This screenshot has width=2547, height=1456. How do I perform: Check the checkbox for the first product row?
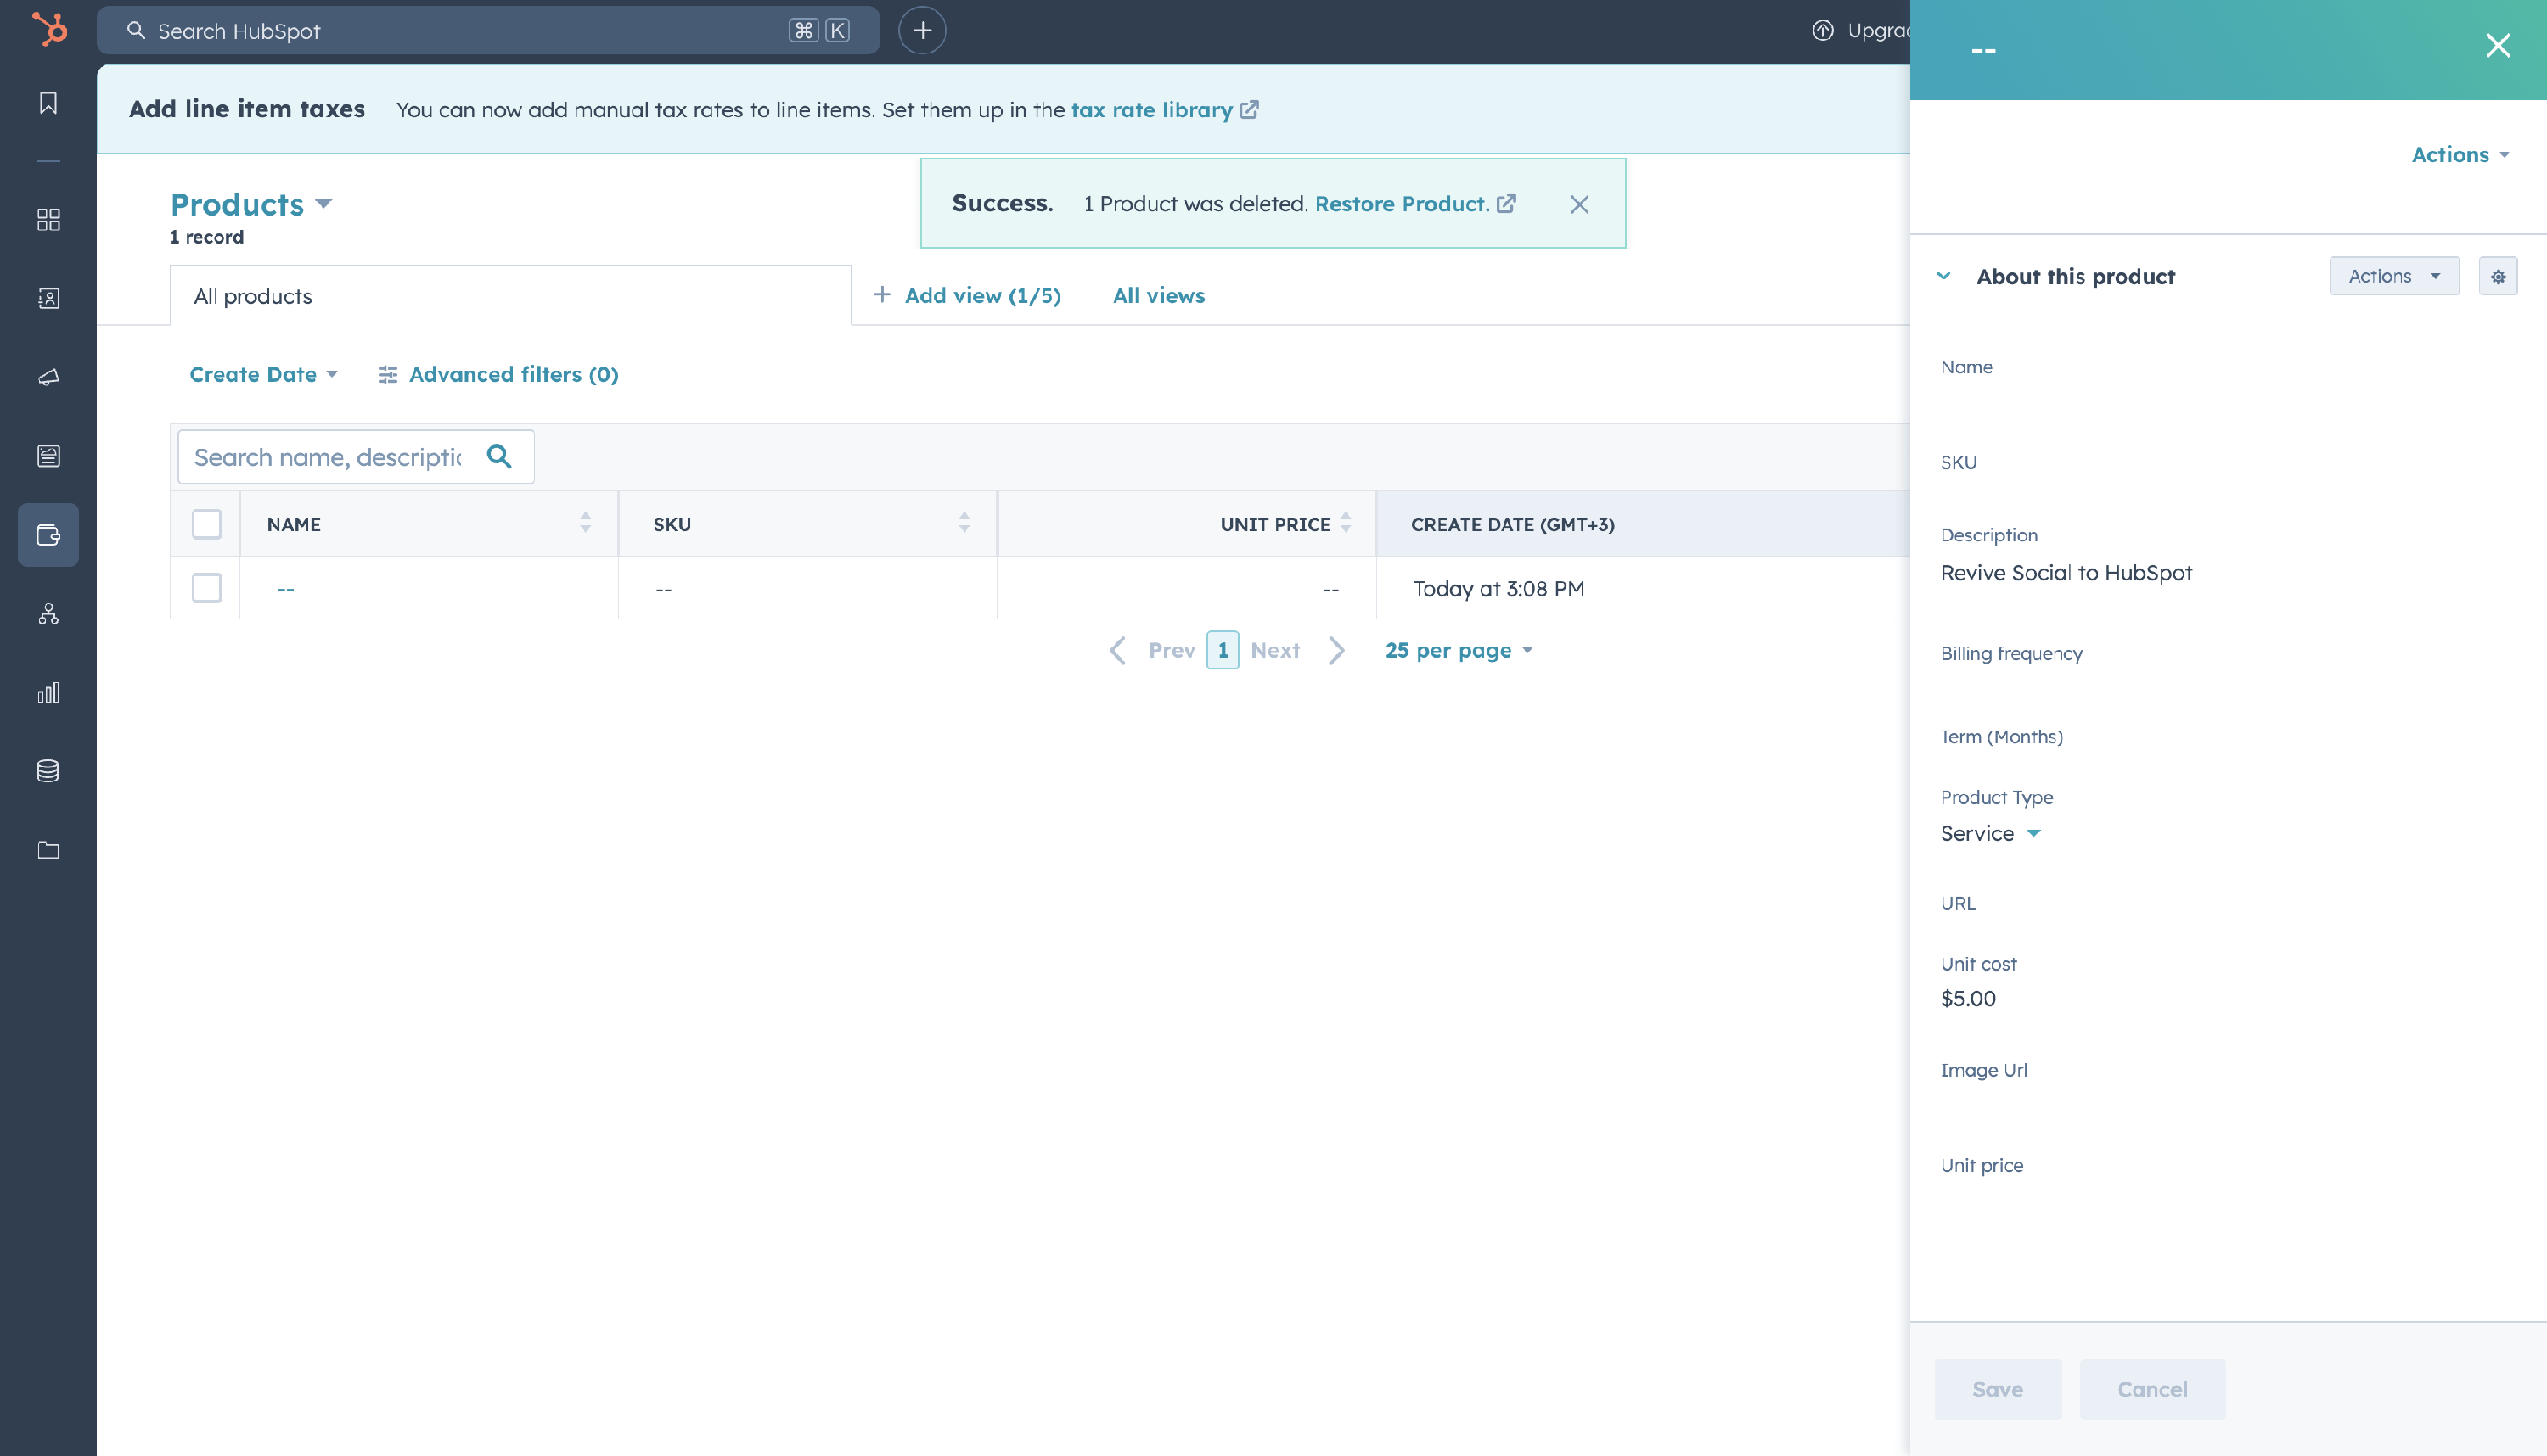pos(206,588)
